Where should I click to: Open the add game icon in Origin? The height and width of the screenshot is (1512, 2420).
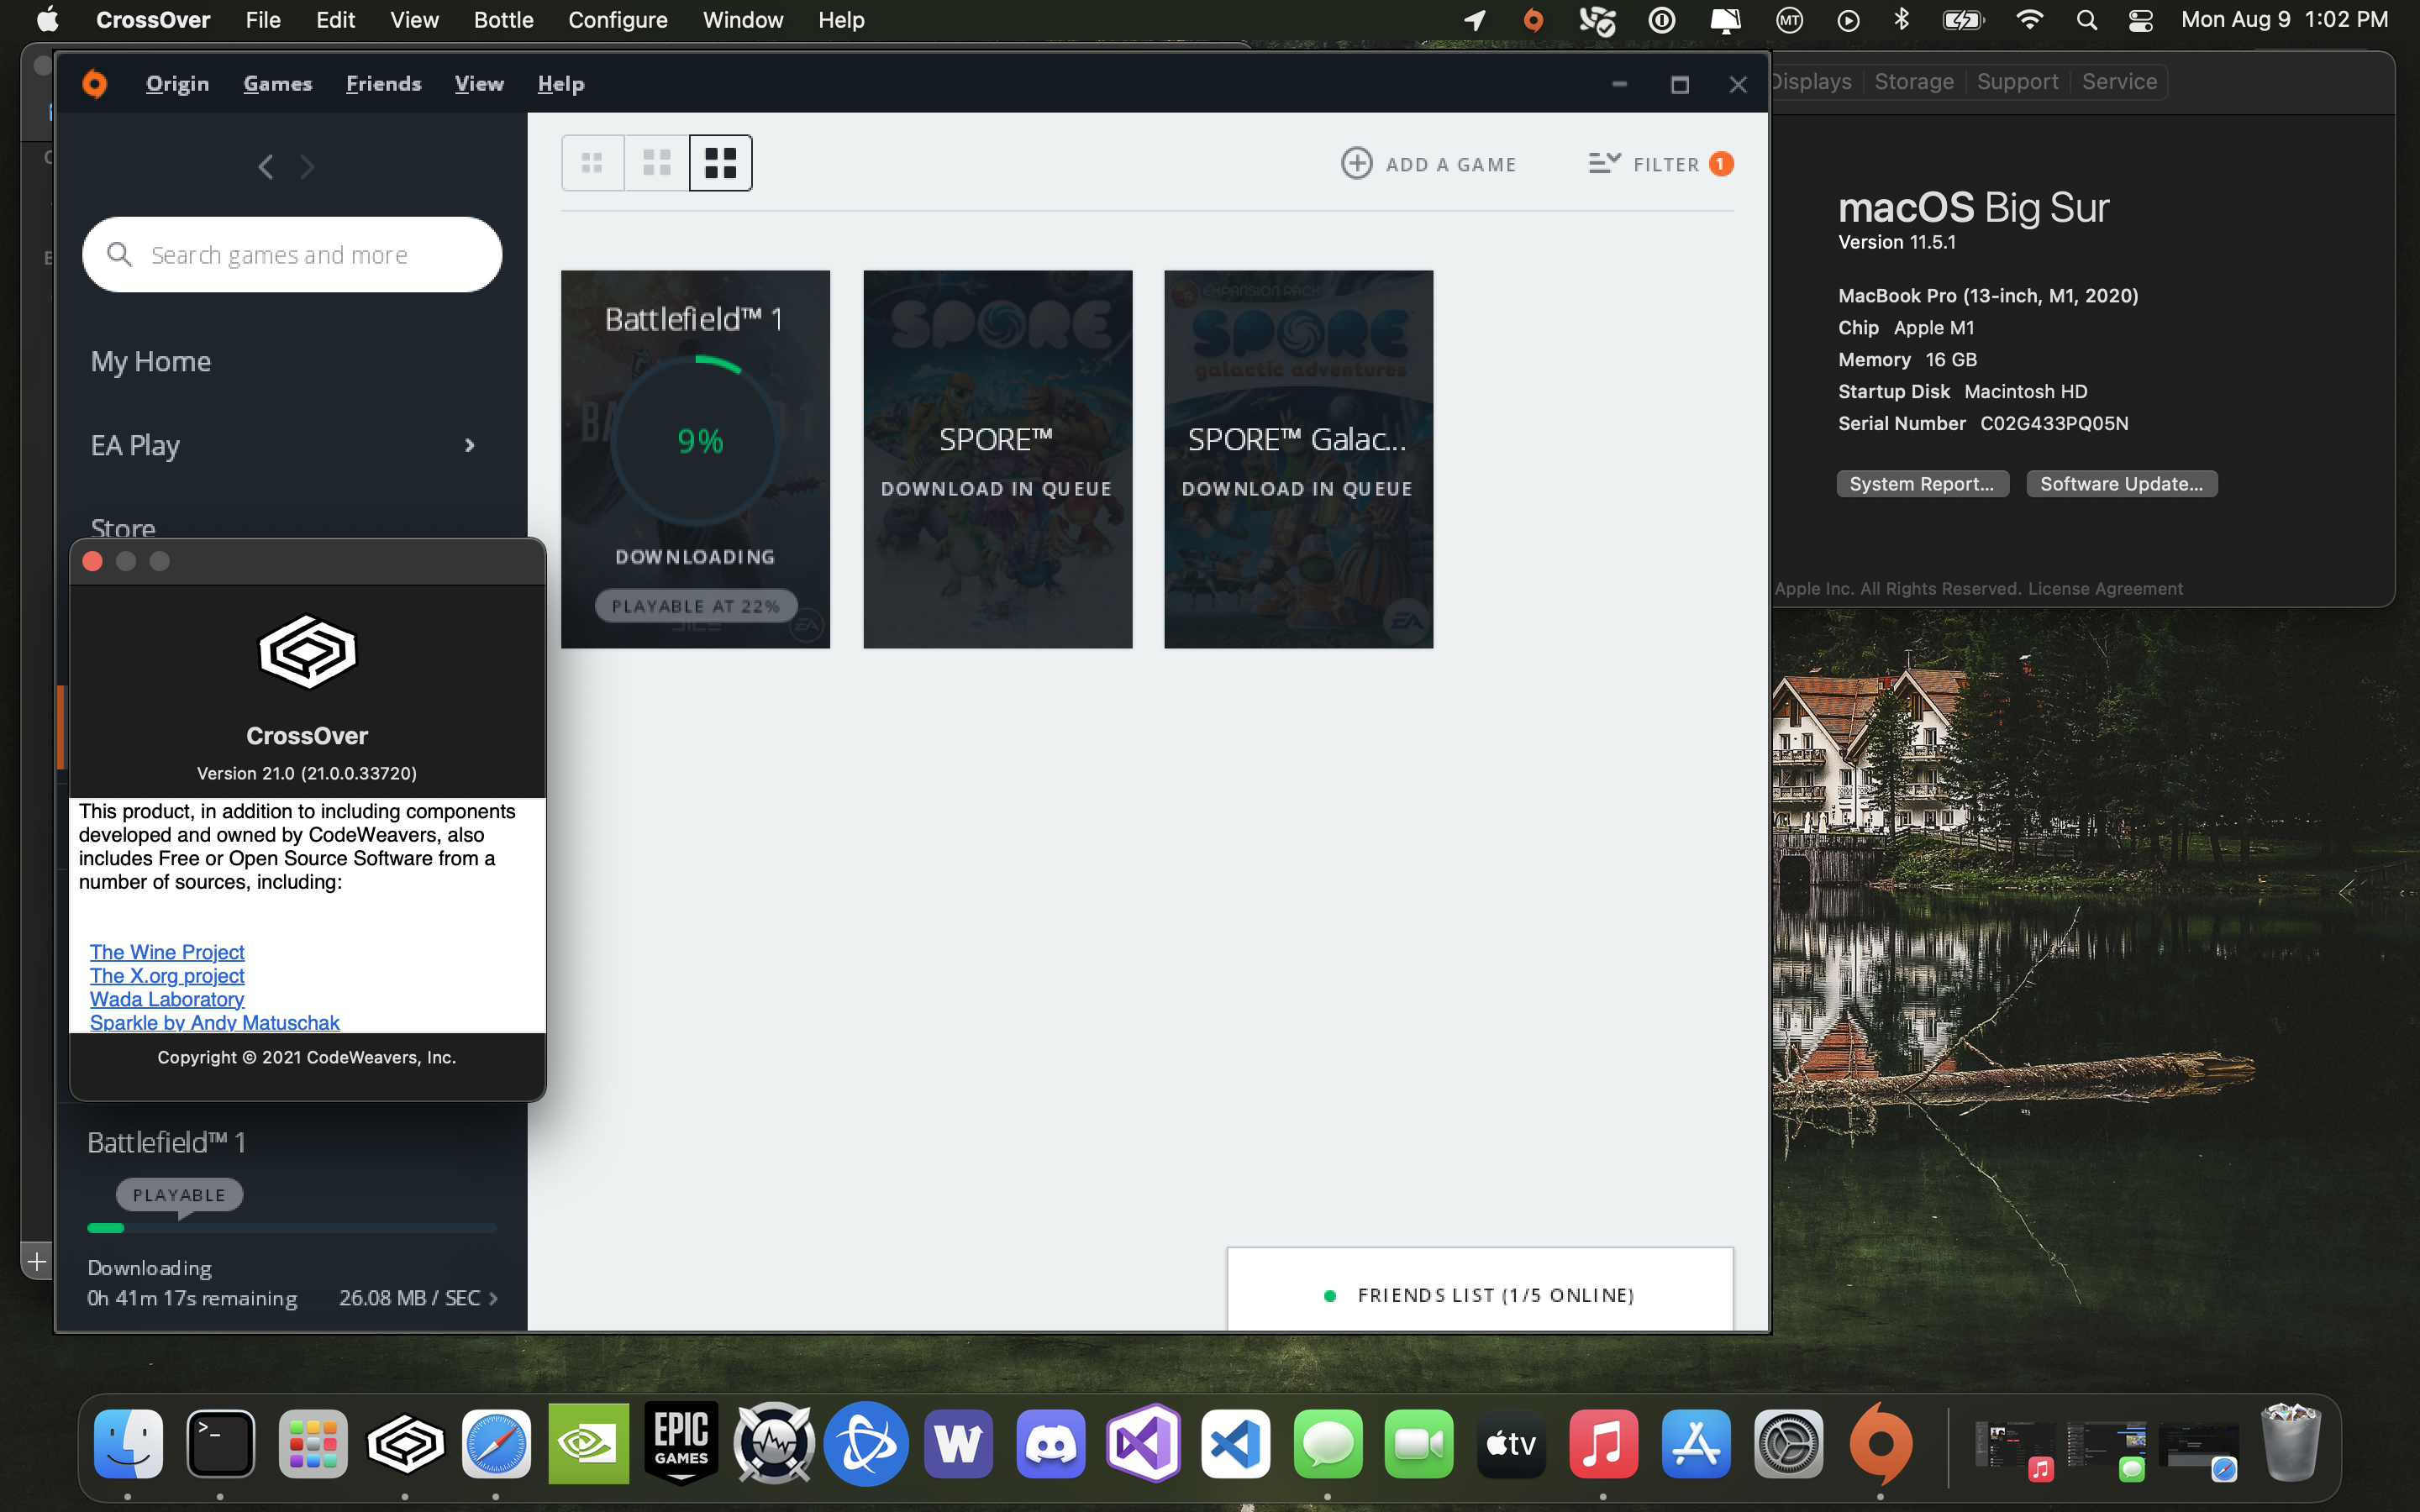click(1357, 162)
